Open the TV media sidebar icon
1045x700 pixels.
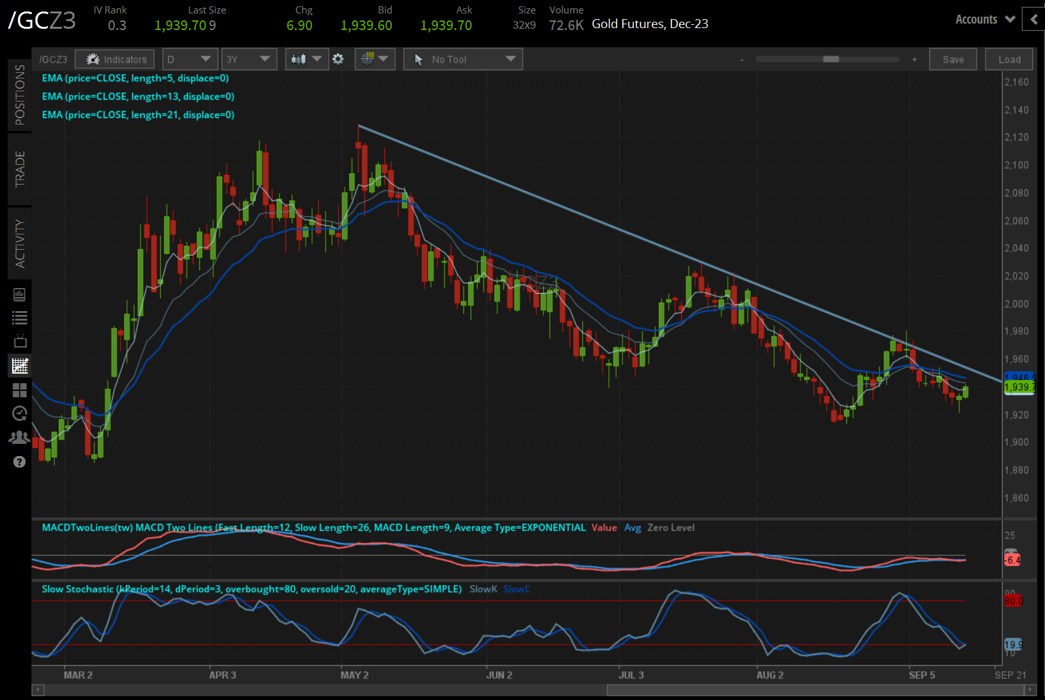tap(20, 342)
